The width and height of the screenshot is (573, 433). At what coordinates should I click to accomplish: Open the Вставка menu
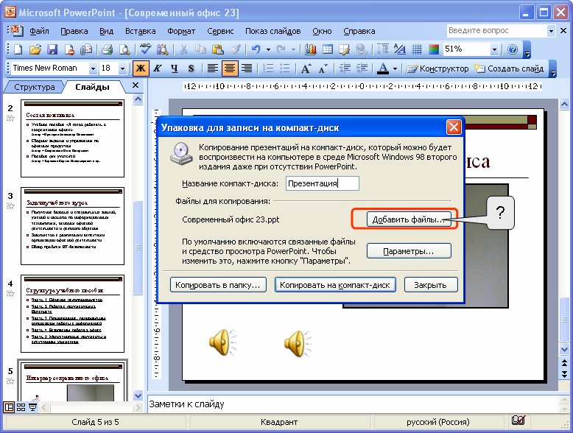(x=141, y=31)
